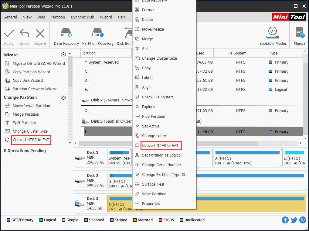
Task: Choose Align in the context menu
Action: click(x=164, y=87)
